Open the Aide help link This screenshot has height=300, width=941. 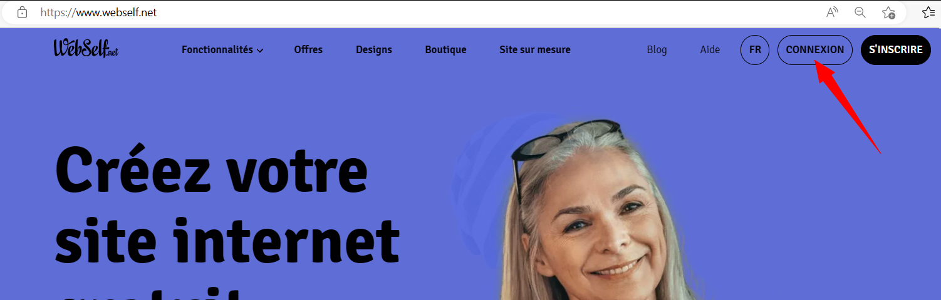click(710, 49)
